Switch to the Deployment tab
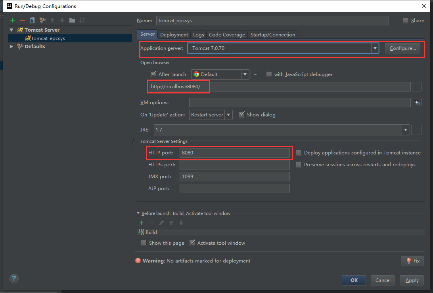433x293 pixels. point(174,35)
